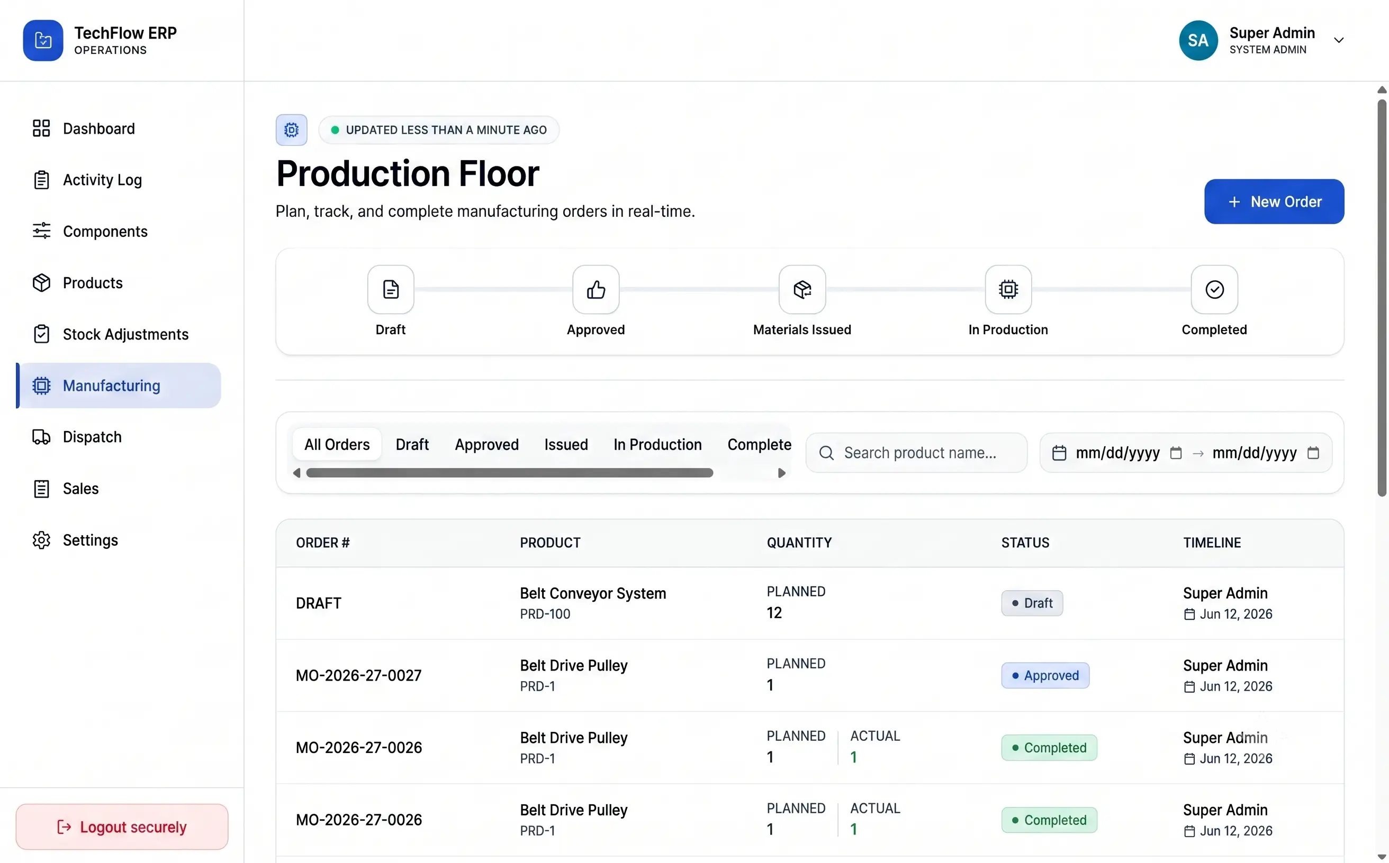This screenshot has height=863, width=1389.
Task: Click the Sales receipt icon
Action: coord(41,489)
